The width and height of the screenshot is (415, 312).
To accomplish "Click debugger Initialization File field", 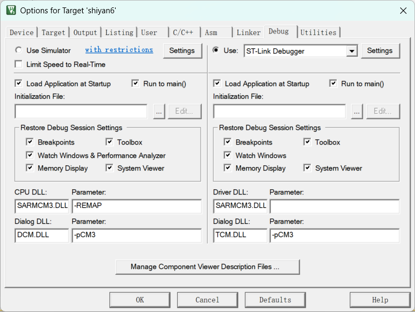I will click(279, 111).
